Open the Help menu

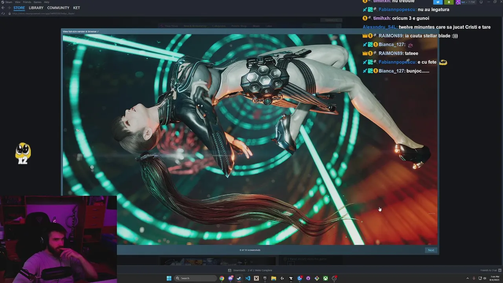point(46,2)
